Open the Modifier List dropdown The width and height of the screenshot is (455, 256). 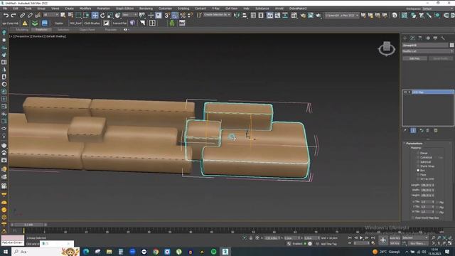point(428,51)
